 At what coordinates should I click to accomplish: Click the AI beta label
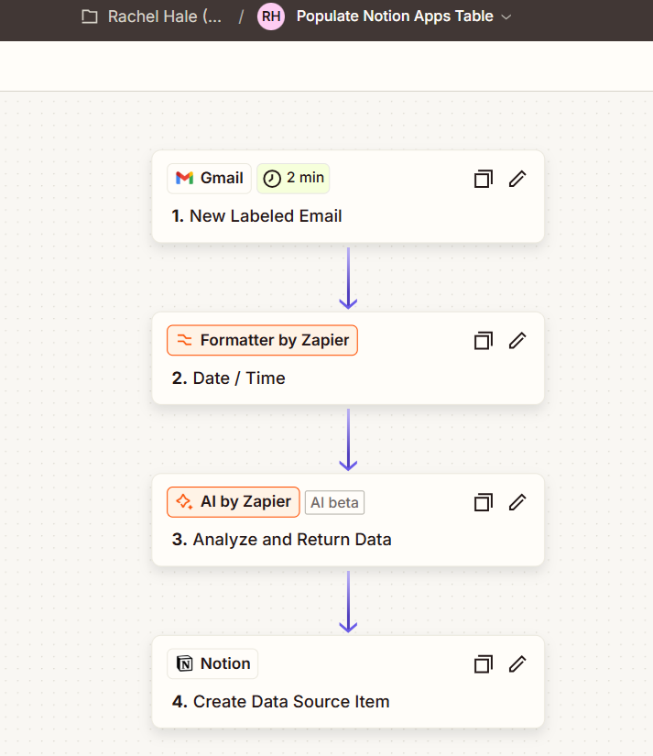(334, 502)
